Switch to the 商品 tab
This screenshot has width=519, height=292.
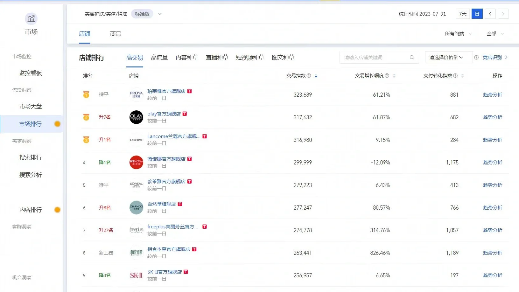pyautogui.click(x=115, y=33)
